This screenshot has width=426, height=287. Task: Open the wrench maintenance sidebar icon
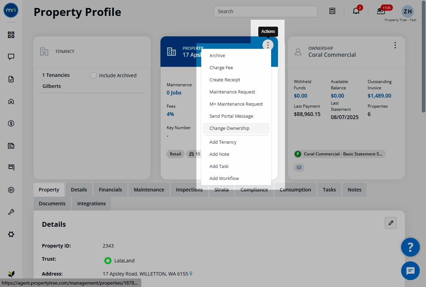tap(11, 212)
